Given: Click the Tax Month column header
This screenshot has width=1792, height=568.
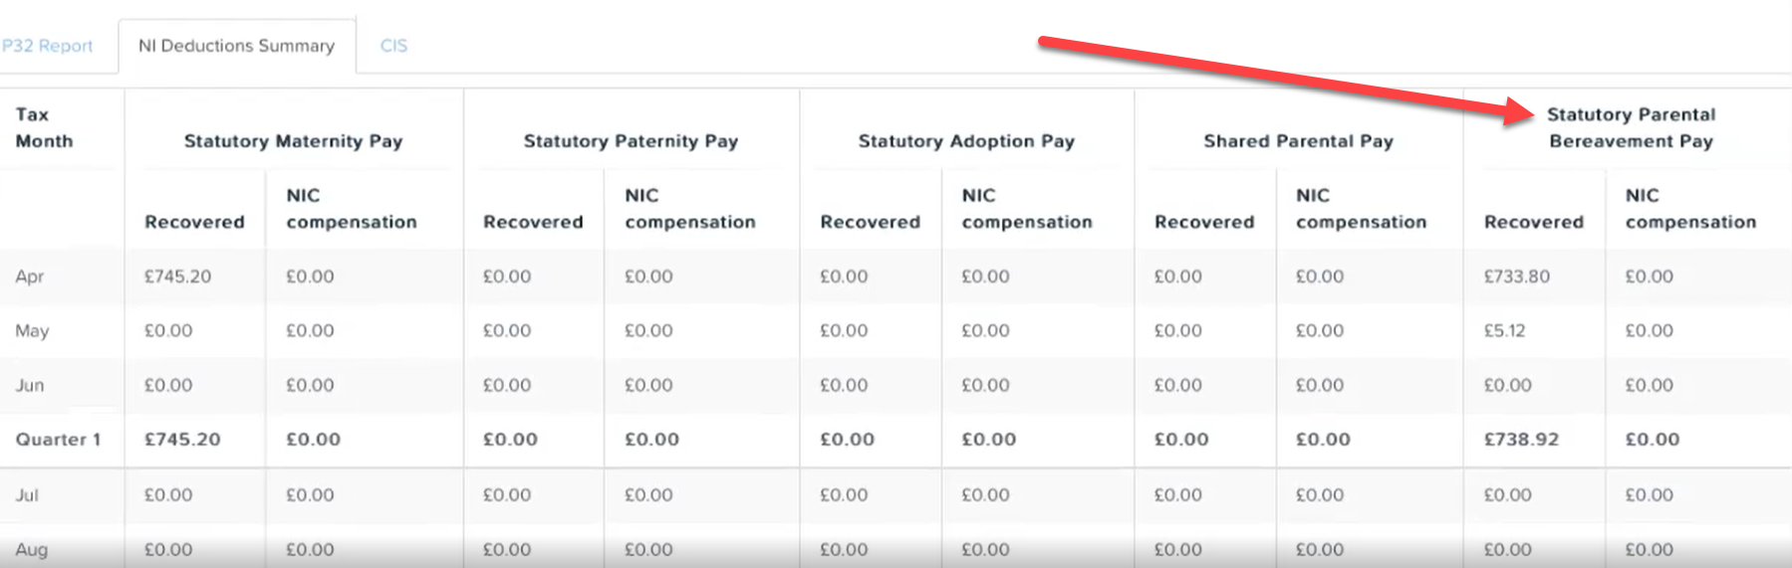Looking at the screenshot, I should coord(45,127).
